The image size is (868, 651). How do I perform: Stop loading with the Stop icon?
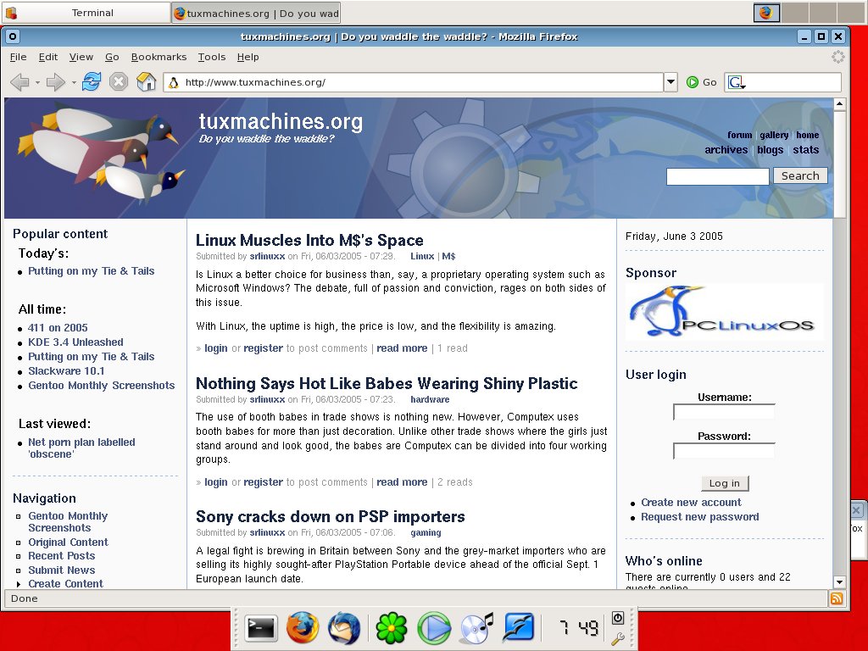(x=119, y=82)
